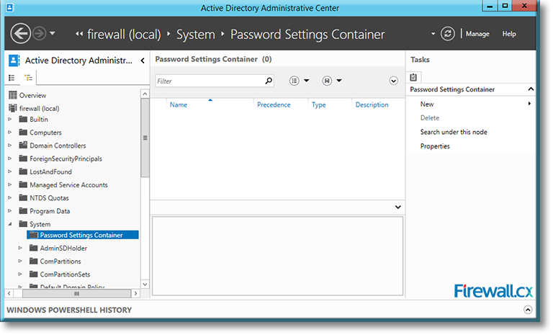Screen dimensions: 553x335
Task: Select Program Data in the tree
Action: [50, 211]
